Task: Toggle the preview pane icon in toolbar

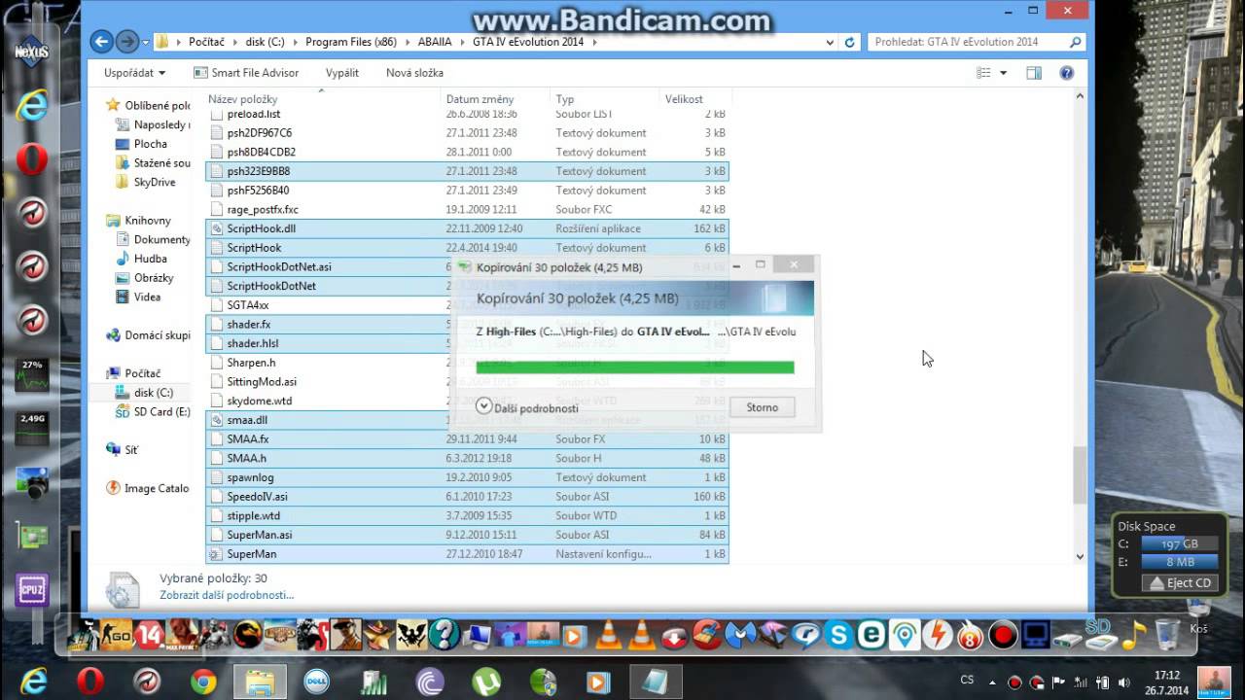Action: 1034,73
